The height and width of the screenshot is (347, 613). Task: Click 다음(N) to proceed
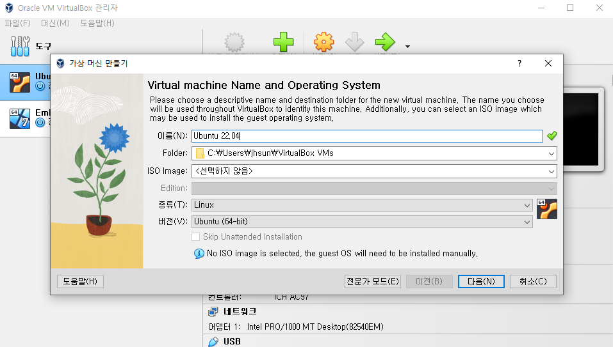481,282
